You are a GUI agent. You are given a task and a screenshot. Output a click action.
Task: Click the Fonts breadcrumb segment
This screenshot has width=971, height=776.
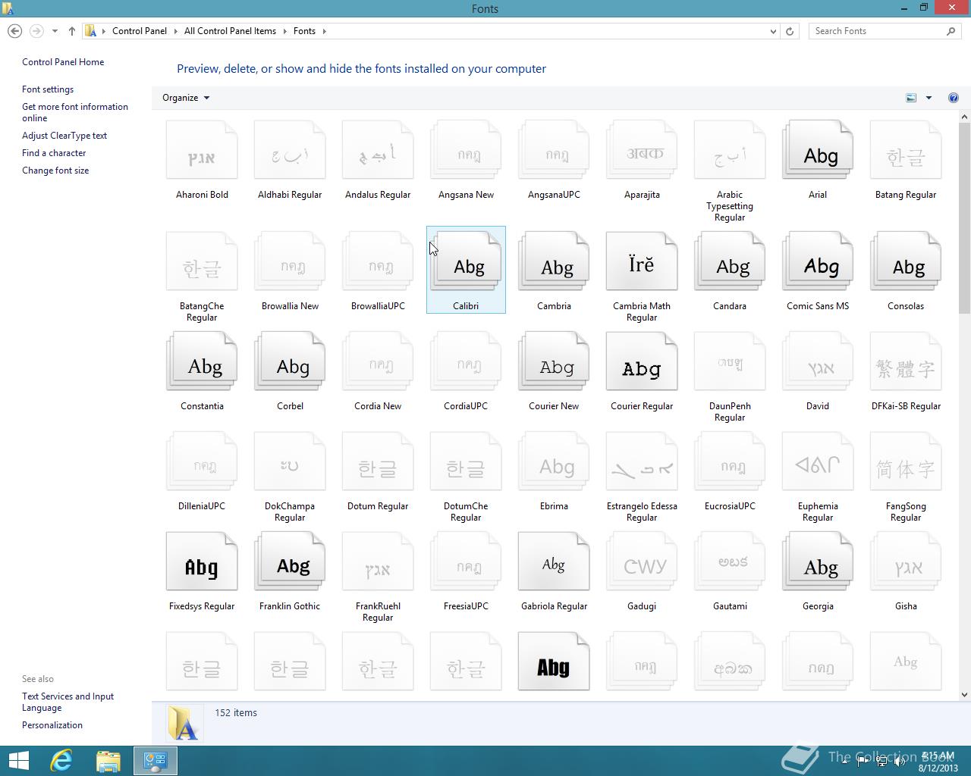[304, 31]
